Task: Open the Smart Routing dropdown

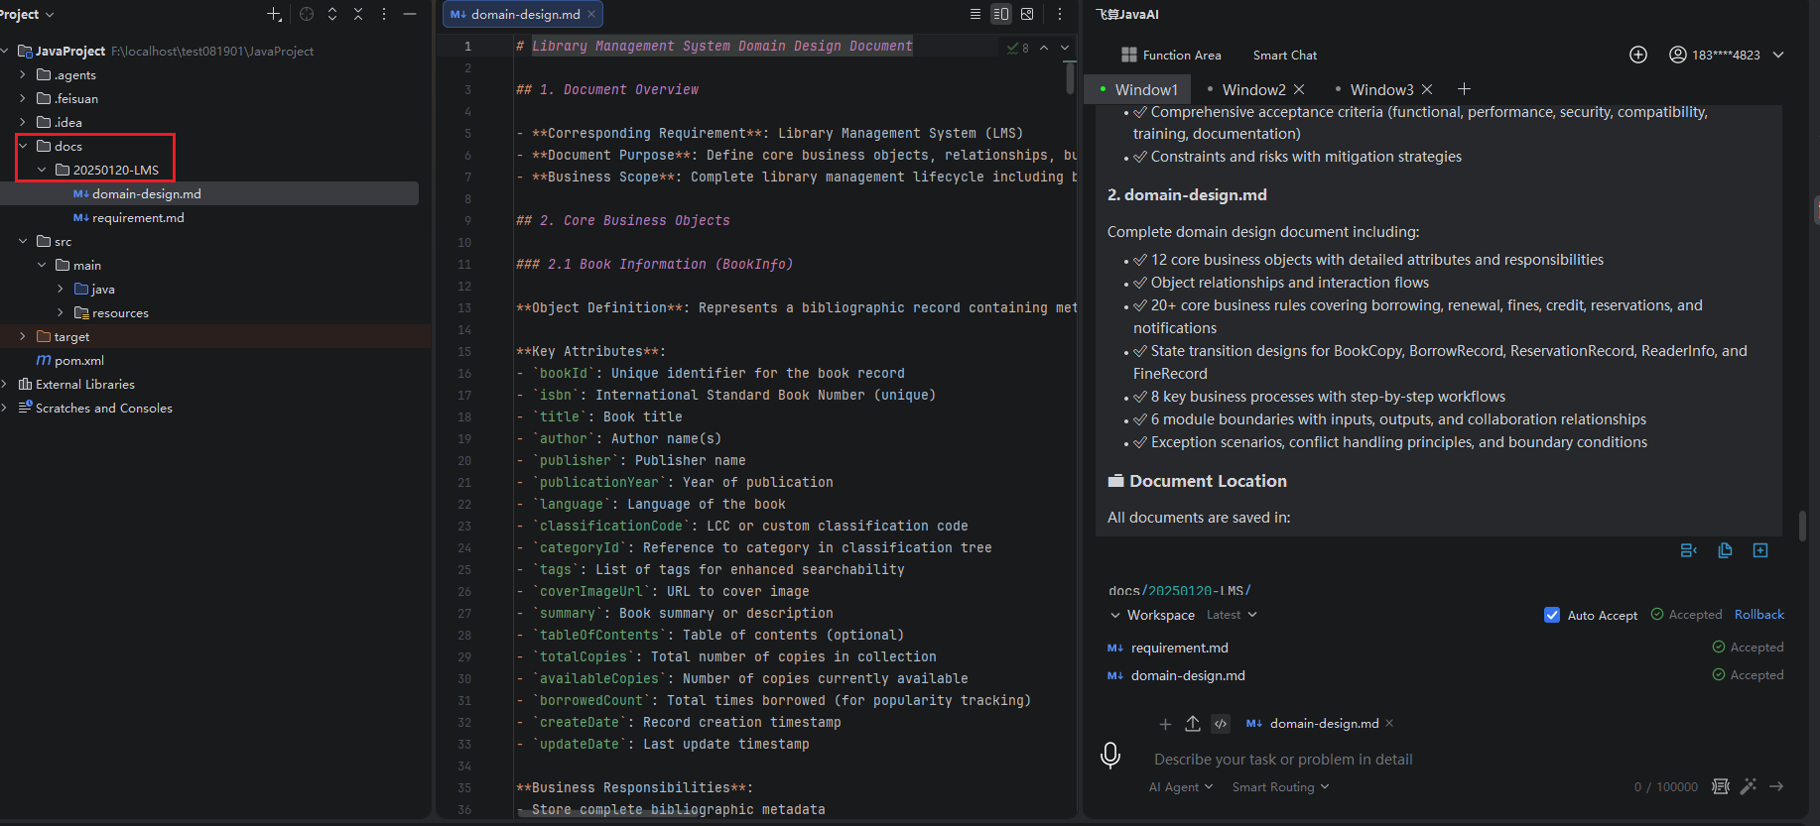Action: click(1280, 786)
